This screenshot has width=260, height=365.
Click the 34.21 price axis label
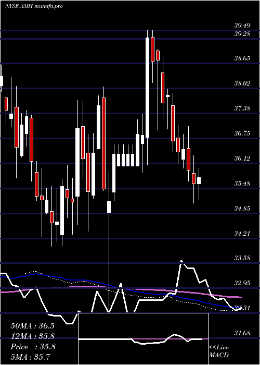coord(242,234)
